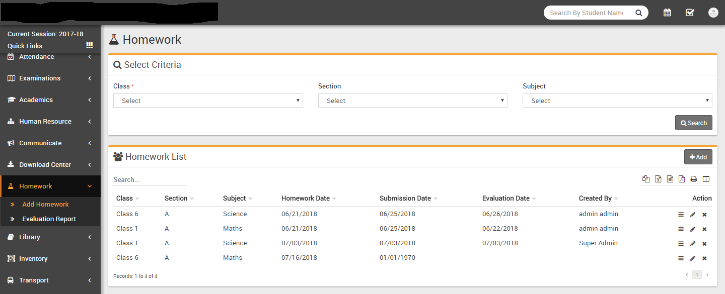Image resolution: width=725 pixels, height=294 pixels.
Task: Expand the Examinations sidebar menu
Action: coord(50,78)
